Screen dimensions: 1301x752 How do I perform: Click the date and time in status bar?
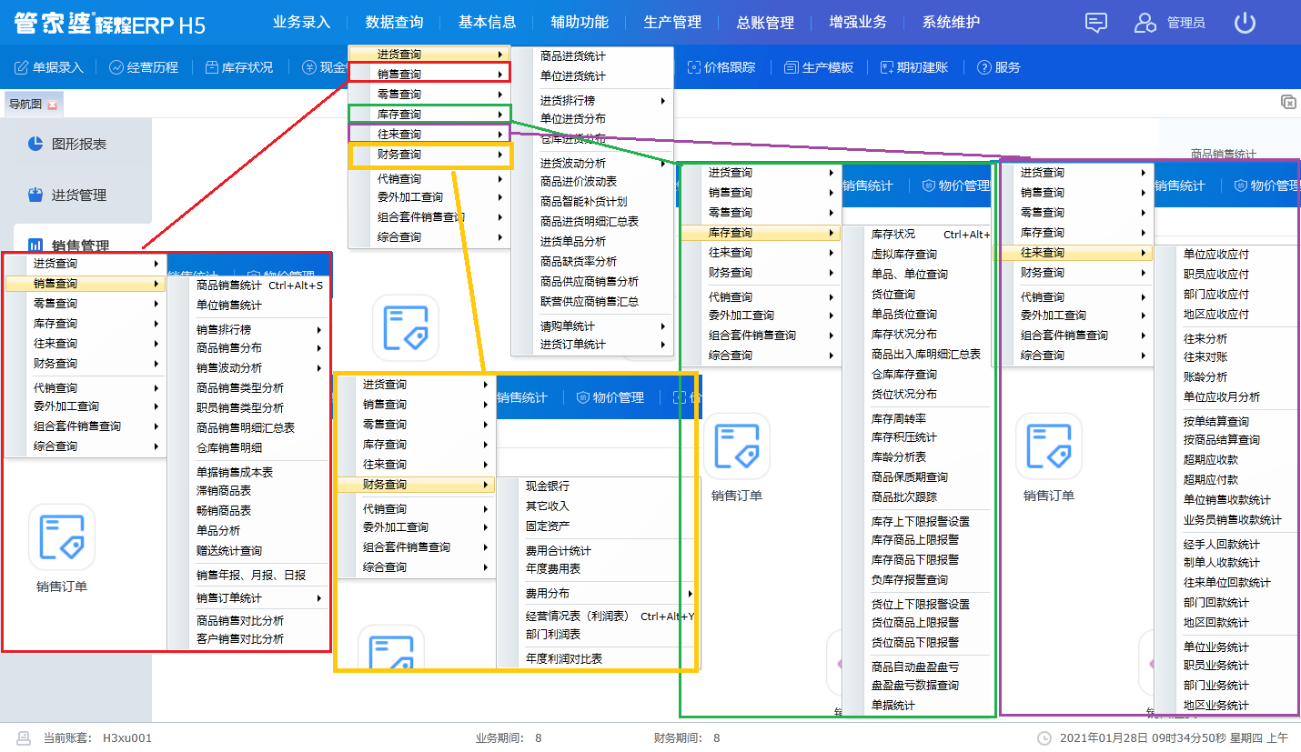tap(1175, 738)
